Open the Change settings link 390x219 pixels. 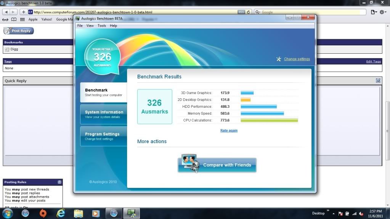tap(297, 59)
